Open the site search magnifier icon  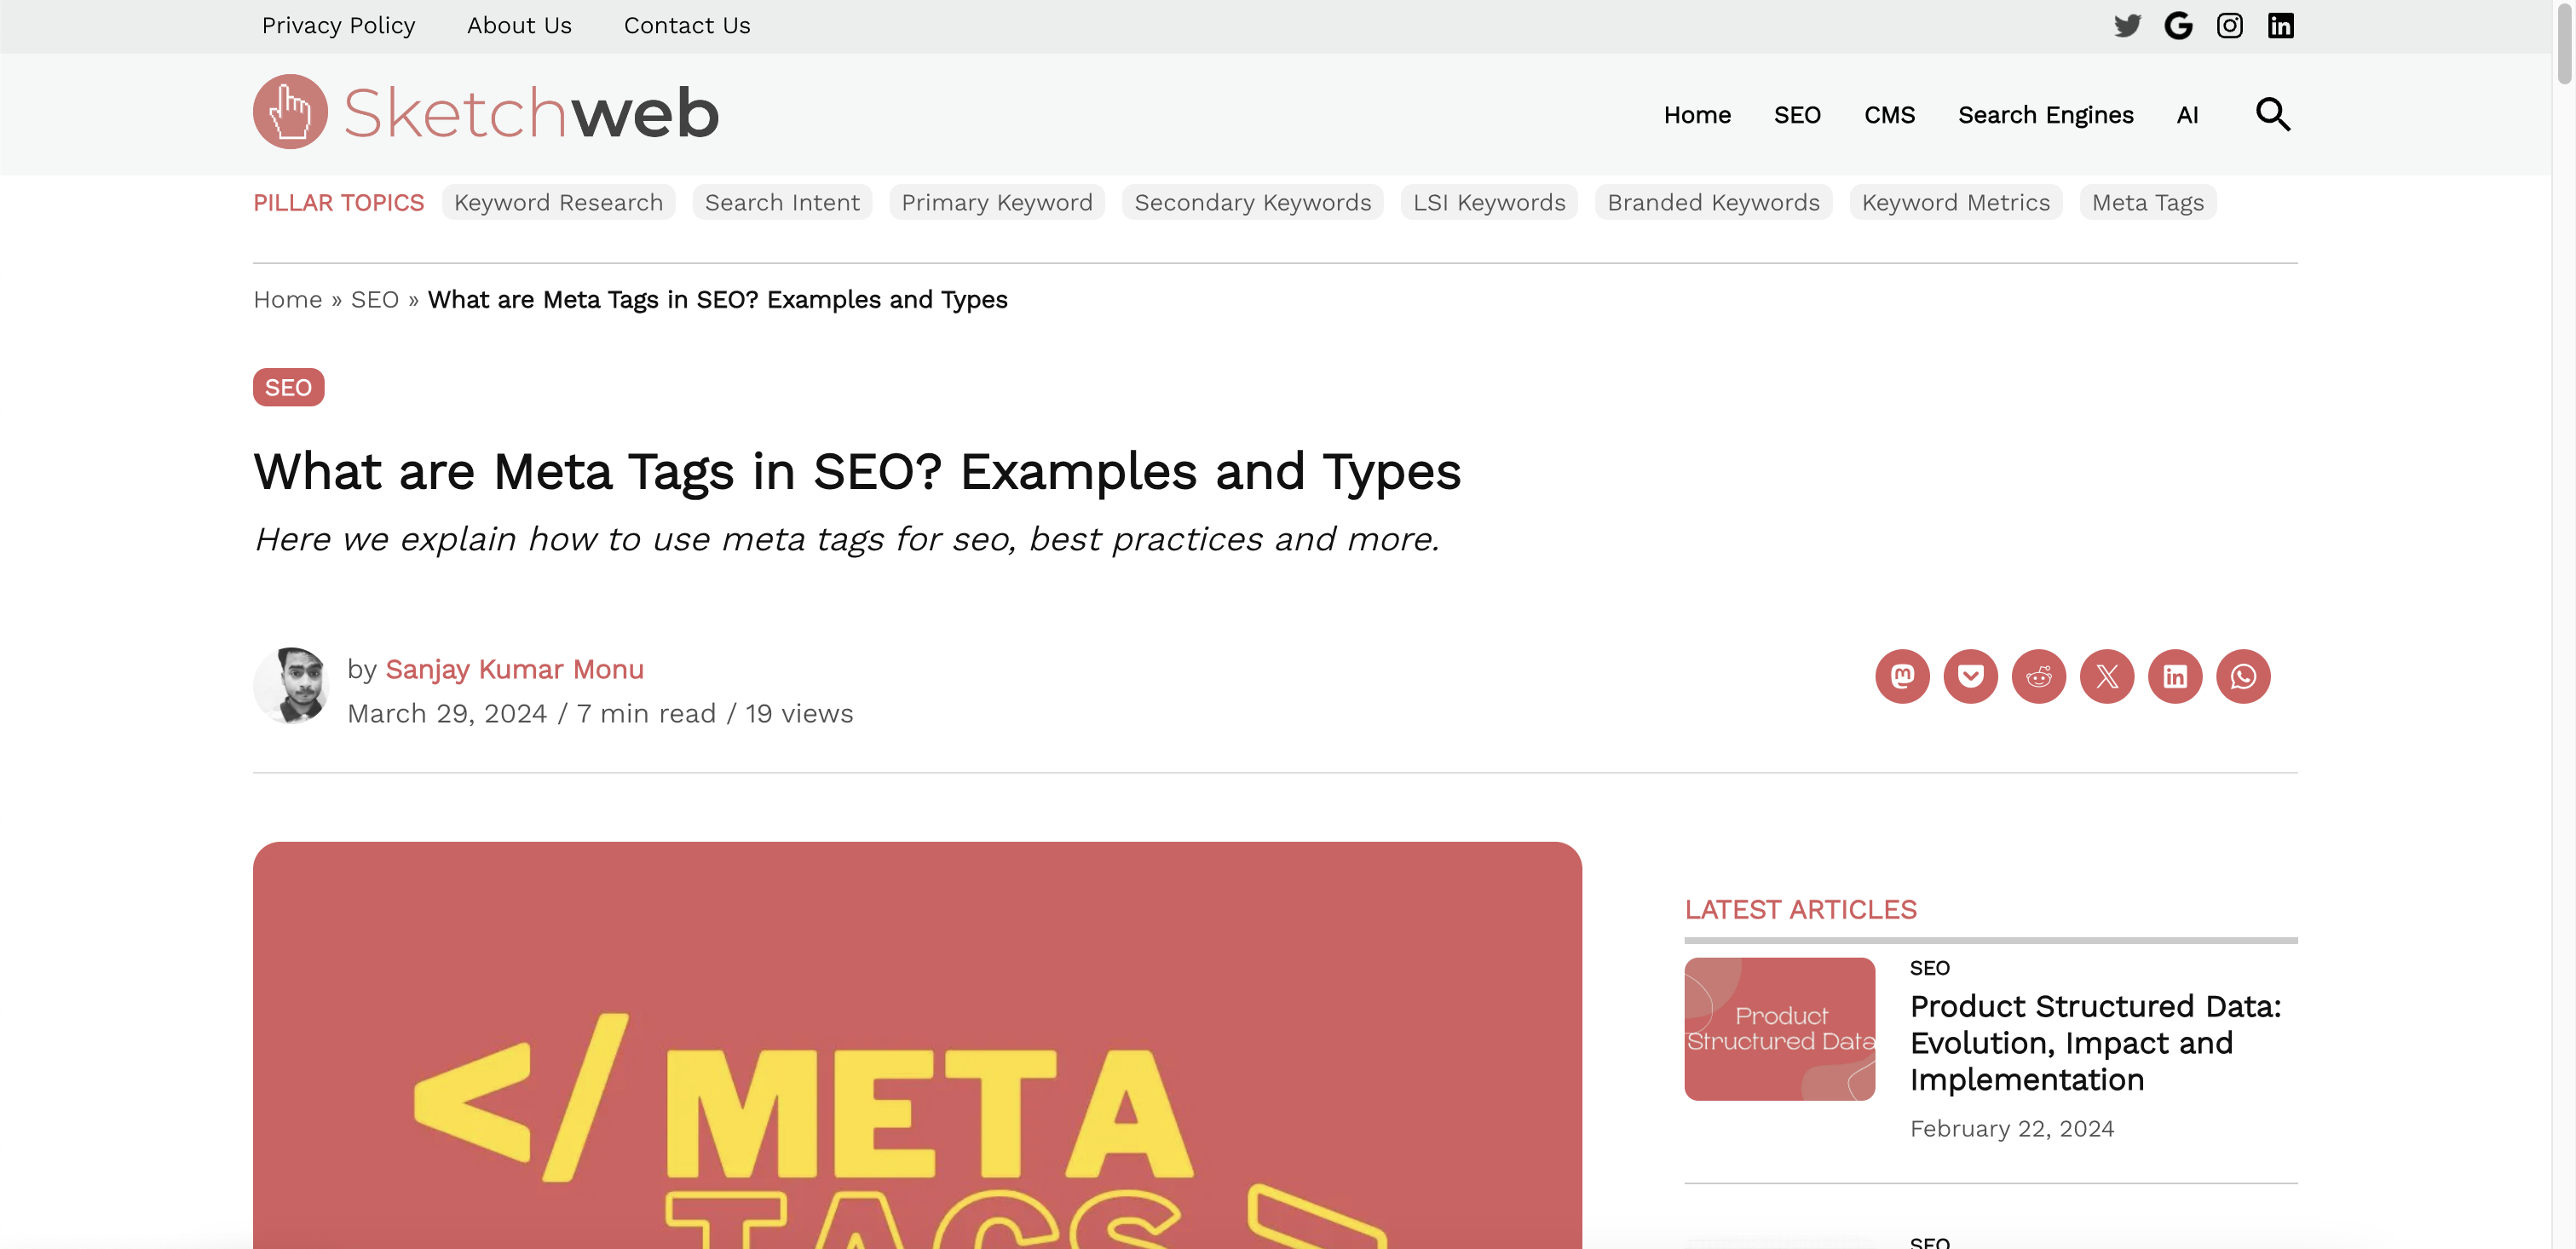(2272, 114)
